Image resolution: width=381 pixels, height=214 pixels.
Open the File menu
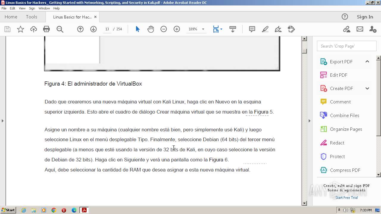pos(4,8)
